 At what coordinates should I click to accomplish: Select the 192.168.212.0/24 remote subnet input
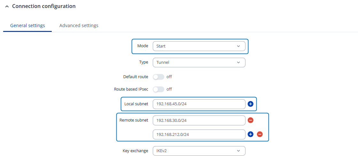coord(199,134)
